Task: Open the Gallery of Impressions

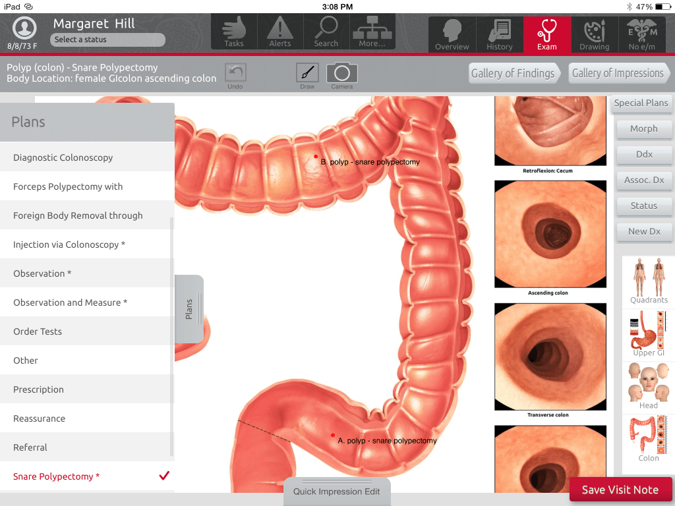Action: click(619, 74)
